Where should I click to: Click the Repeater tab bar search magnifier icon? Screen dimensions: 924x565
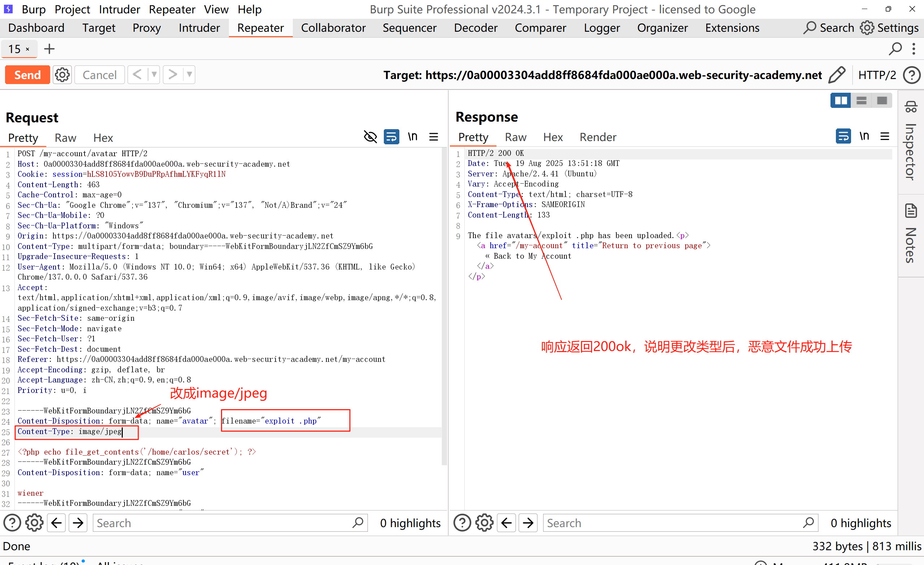pyautogui.click(x=895, y=49)
